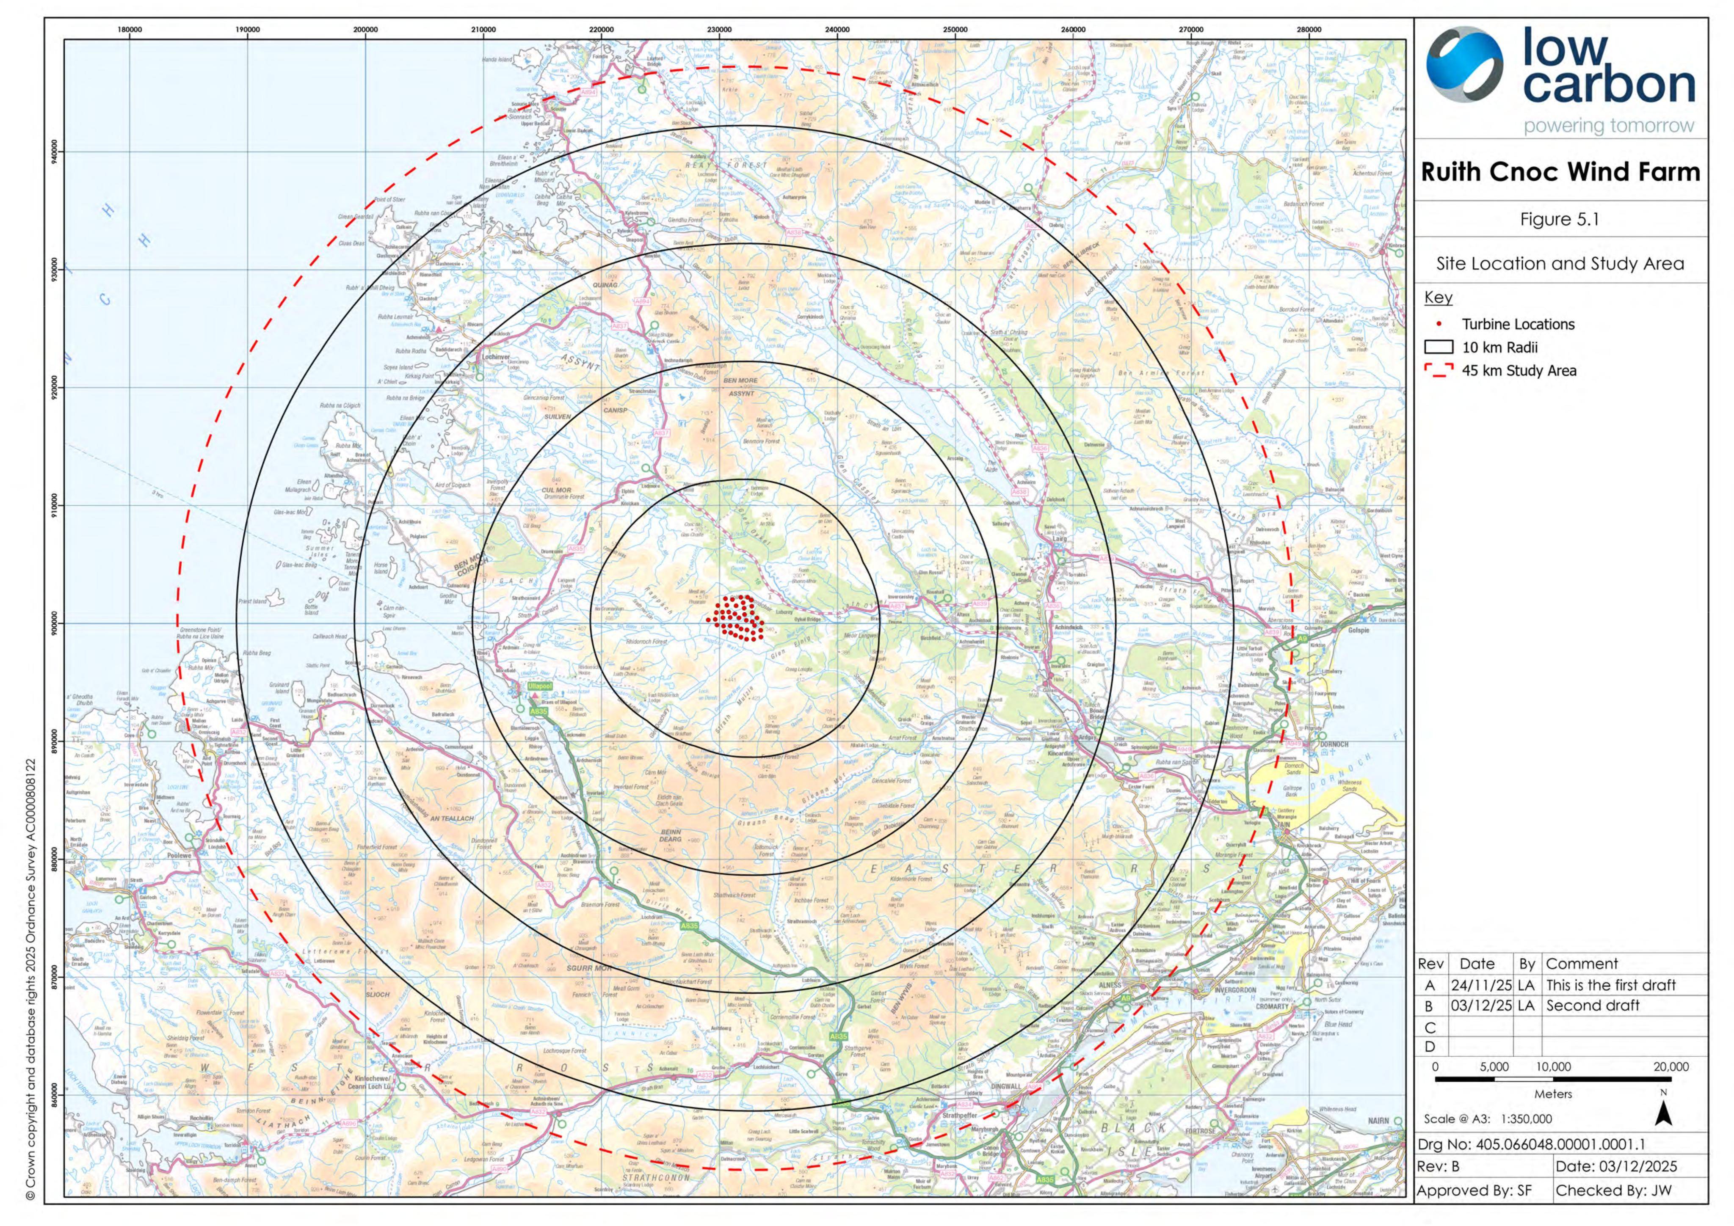
Task: Click the green Ullapool town label
Action: pyautogui.click(x=540, y=686)
